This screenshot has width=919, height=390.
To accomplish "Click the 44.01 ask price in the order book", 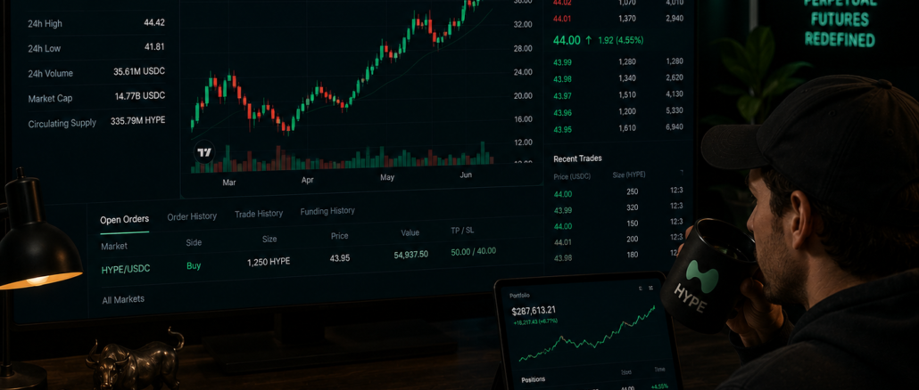I will coord(562,19).
